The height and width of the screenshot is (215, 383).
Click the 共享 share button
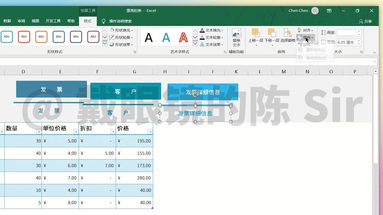coord(365,21)
